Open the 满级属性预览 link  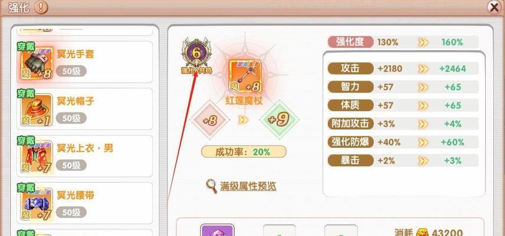[x=248, y=186]
